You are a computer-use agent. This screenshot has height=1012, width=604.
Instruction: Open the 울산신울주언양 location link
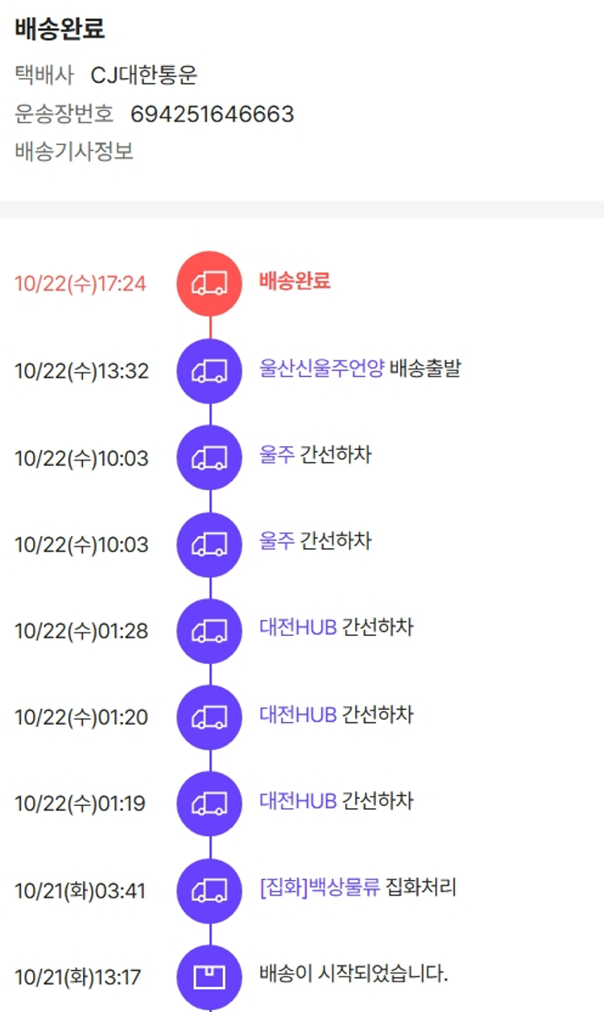321,369
